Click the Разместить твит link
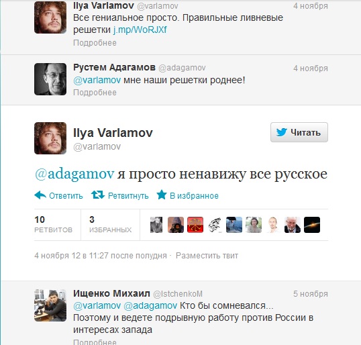 point(207,256)
